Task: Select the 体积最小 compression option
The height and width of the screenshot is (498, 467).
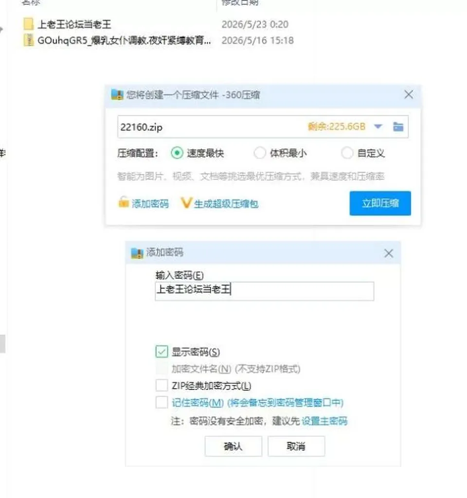Action: tap(260, 153)
